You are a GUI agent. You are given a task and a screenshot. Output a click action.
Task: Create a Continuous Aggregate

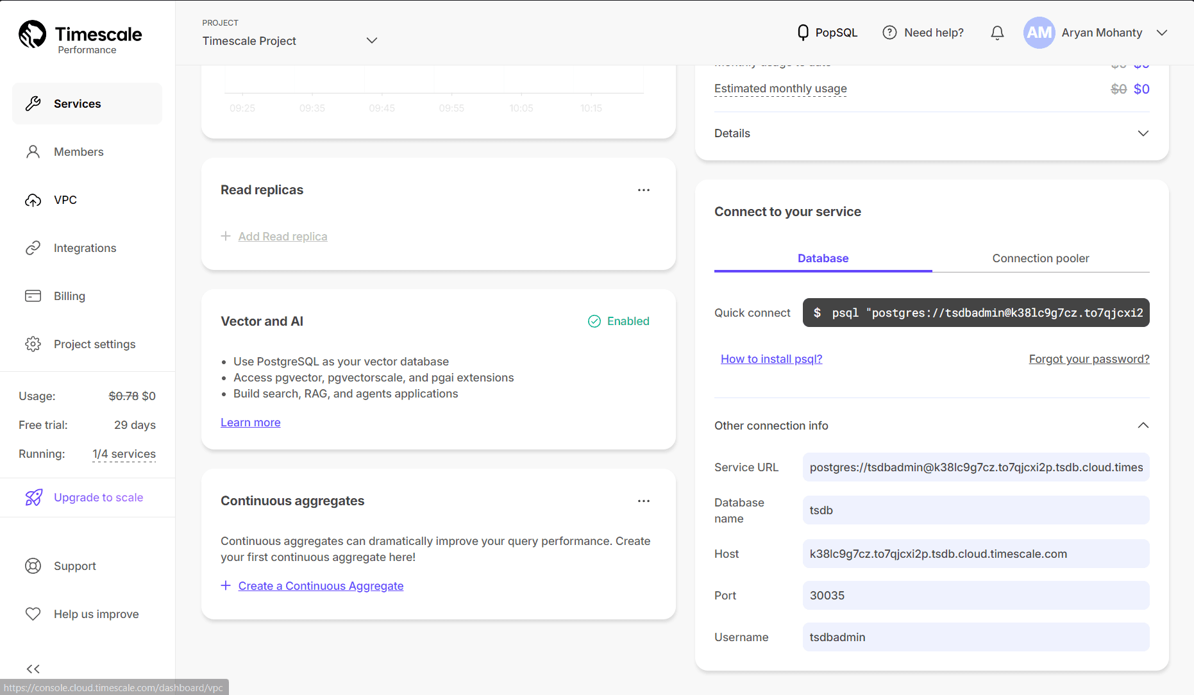click(x=321, y=585)
